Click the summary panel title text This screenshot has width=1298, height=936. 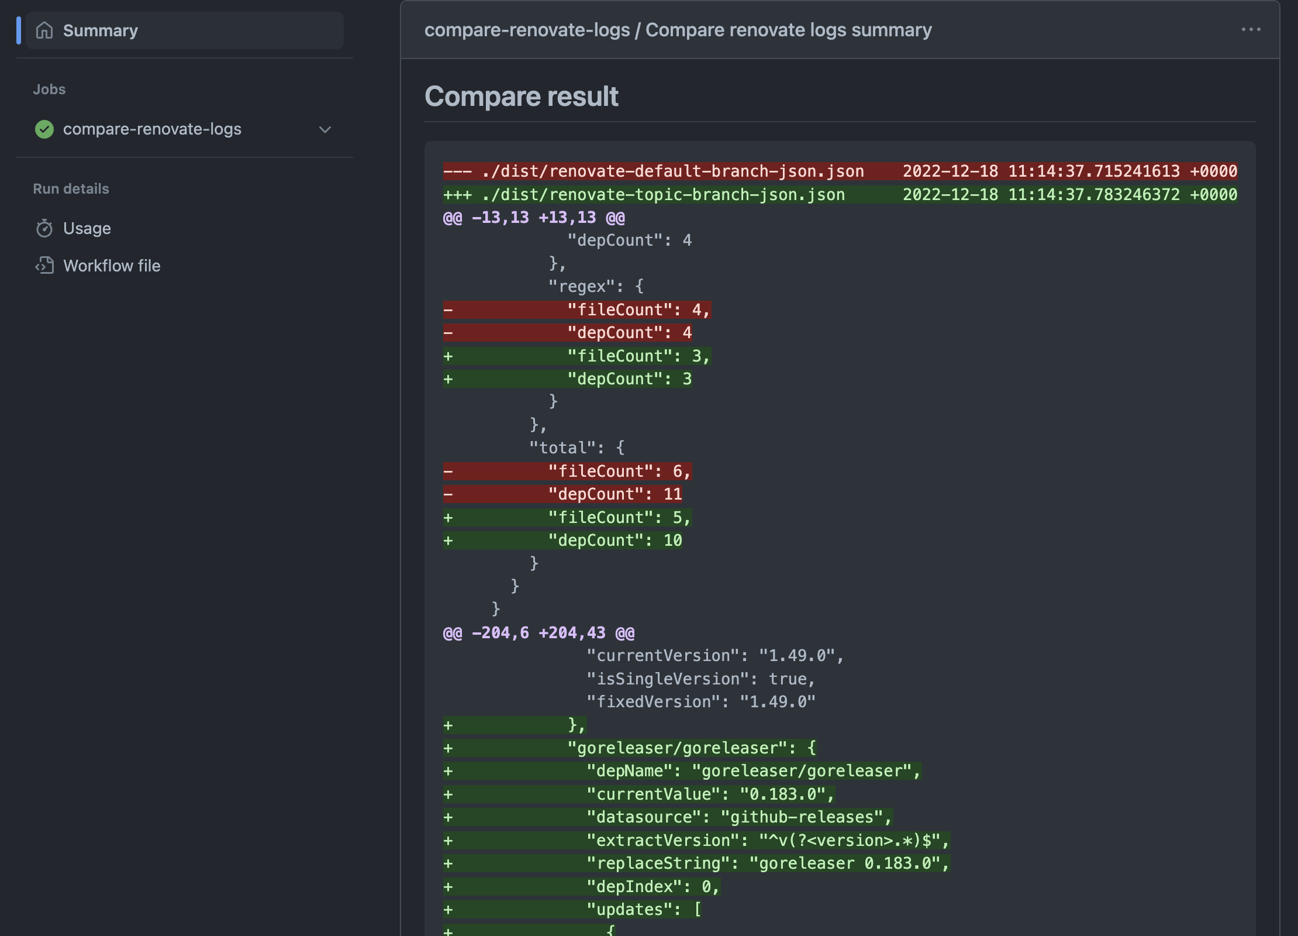678,30
